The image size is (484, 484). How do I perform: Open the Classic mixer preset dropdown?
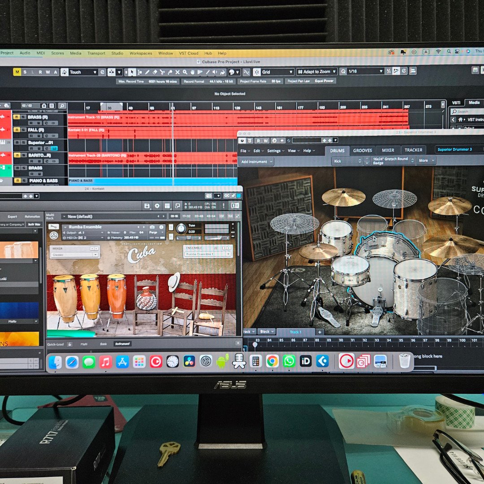pyautogui.click(x=74, y=255)
